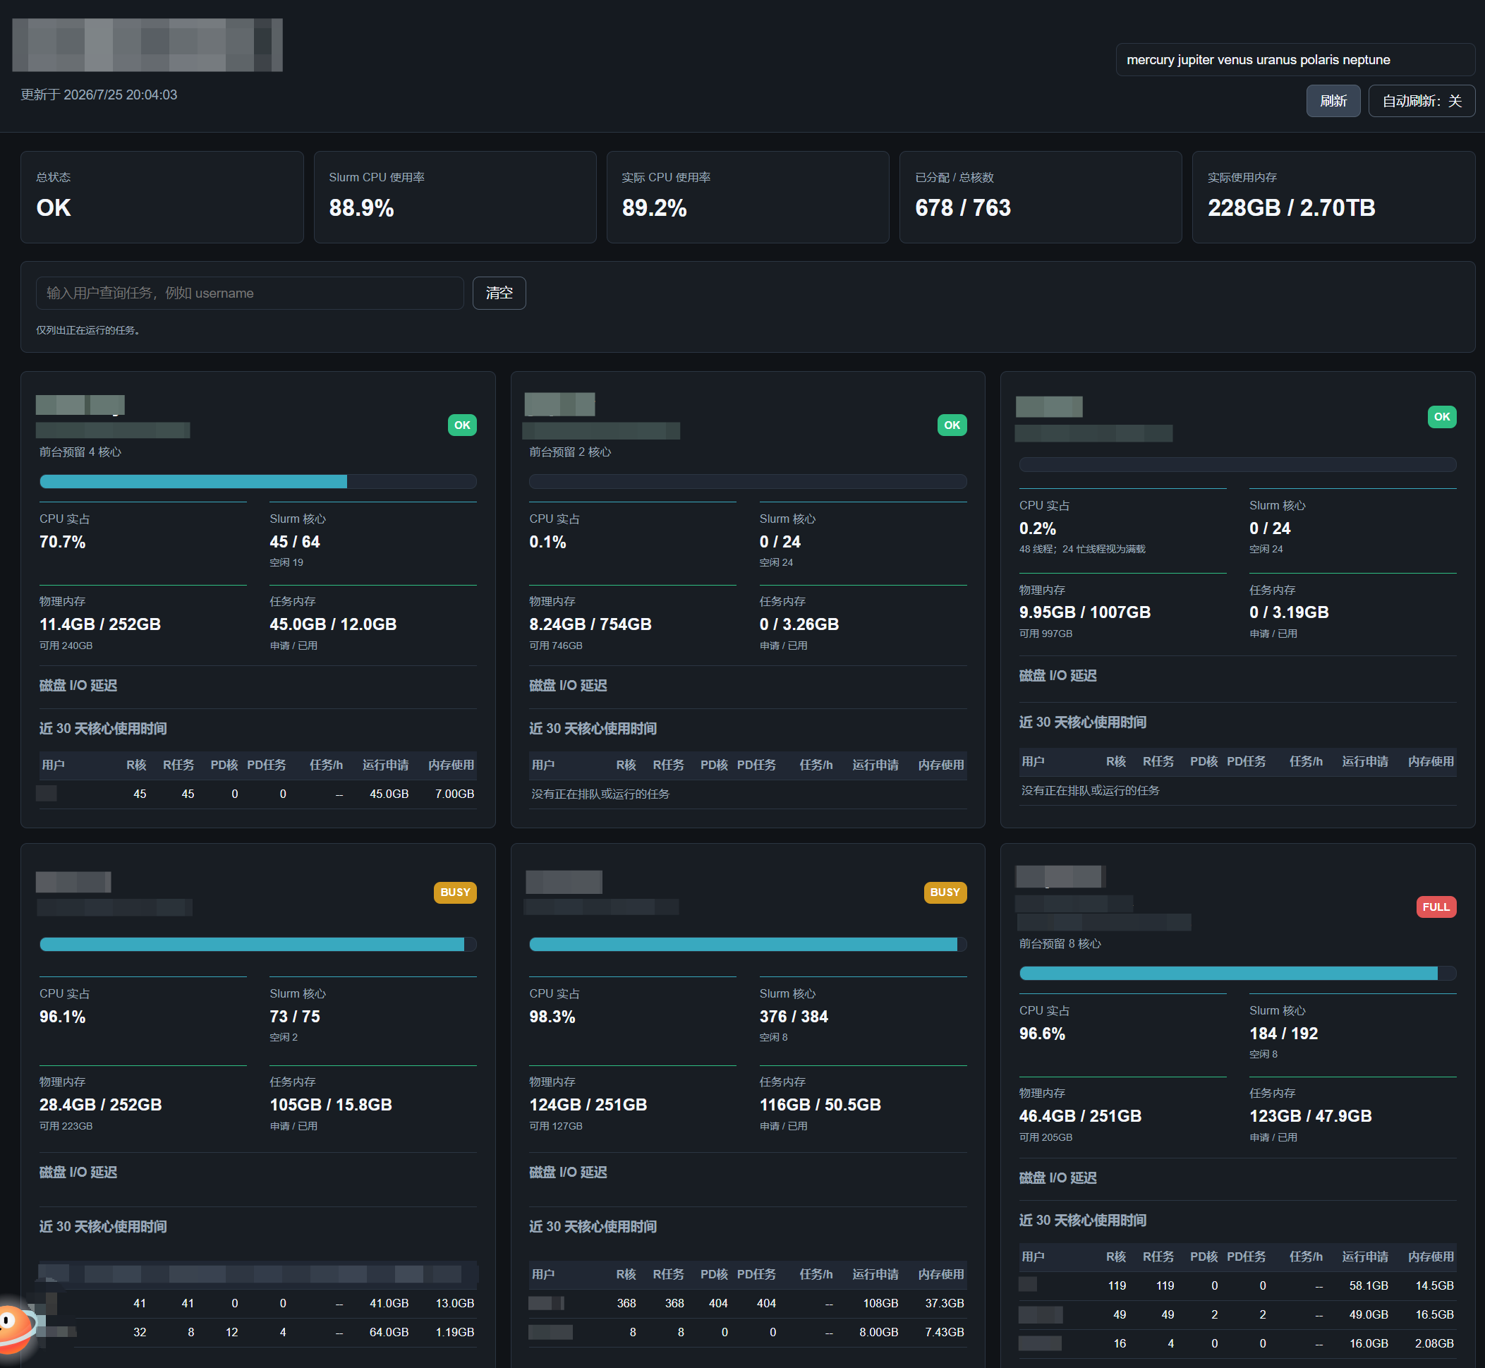Viewport: 1485px width, 1368px height.
Task: Click 没有正在排队或运行的任务 in the 0.1% card
Action: point(600,794)
